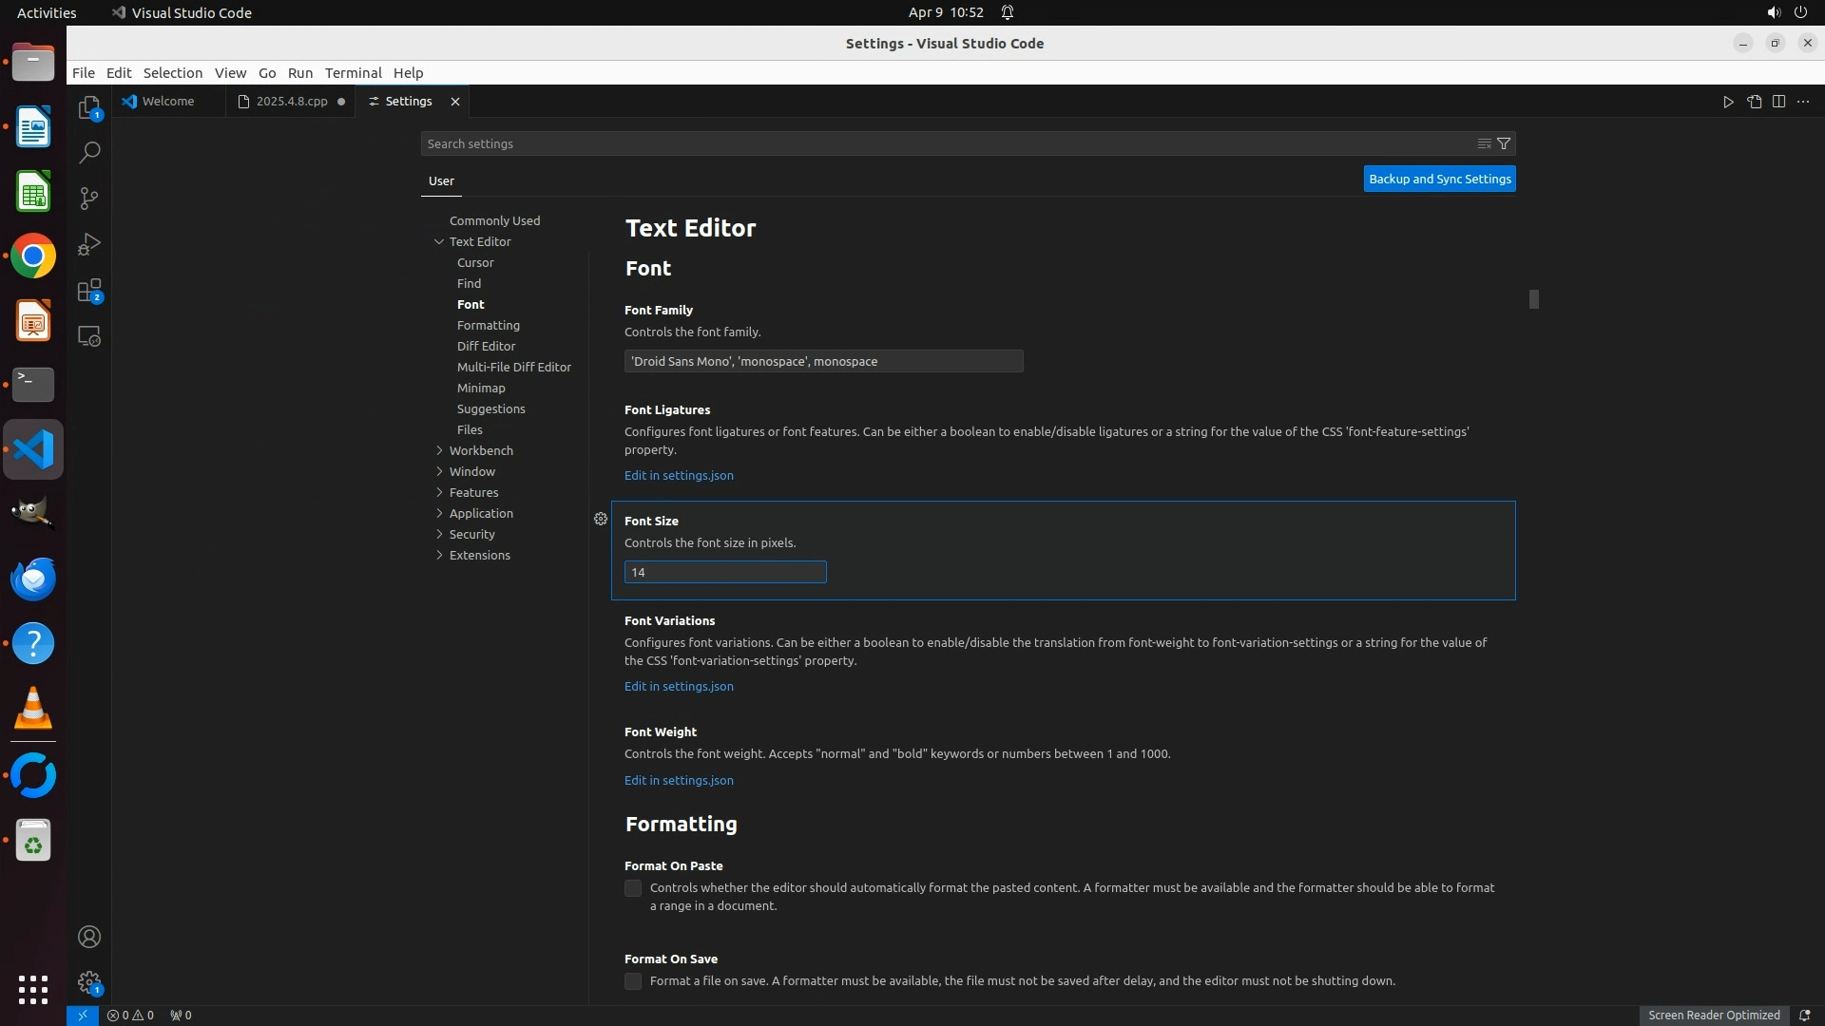Click Backup and Sync Settings button

tap(1439, 179)
